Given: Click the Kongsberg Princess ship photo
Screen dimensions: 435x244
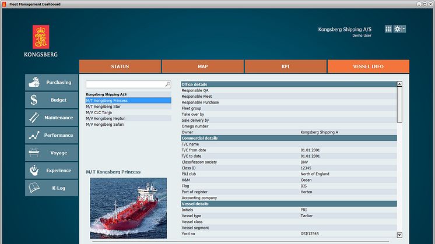Looking at the screenshot, I should click(128, 208).
